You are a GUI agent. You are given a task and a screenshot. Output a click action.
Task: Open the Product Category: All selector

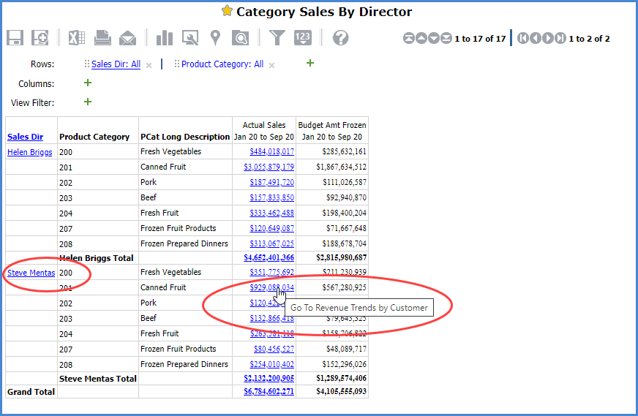[x=222, y=64]
